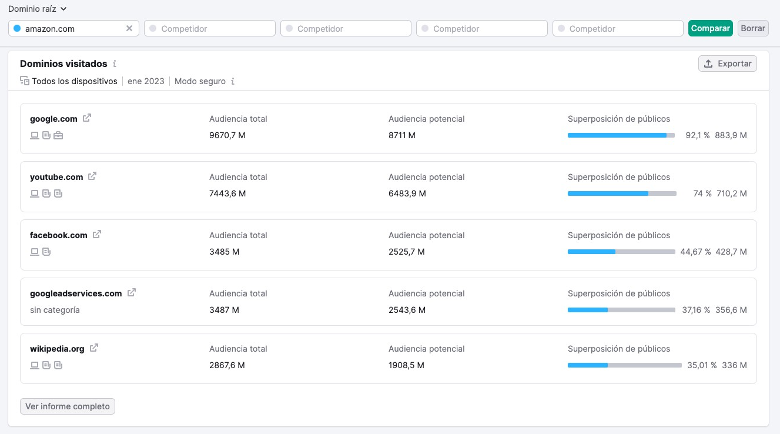Viewport: 780px width, 434px height.
Task: Click info icon beside Modo seguro
Action: (233, 81)
